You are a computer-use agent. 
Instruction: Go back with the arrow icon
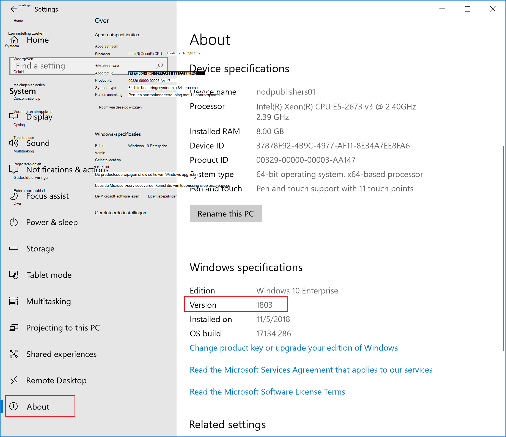point(14,9)
